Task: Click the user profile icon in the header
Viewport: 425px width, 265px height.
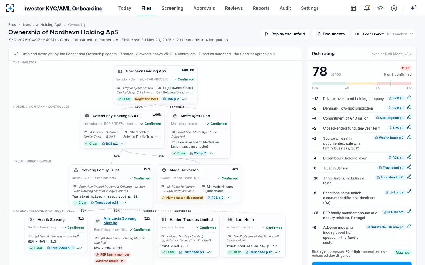Action: (394, 8)
